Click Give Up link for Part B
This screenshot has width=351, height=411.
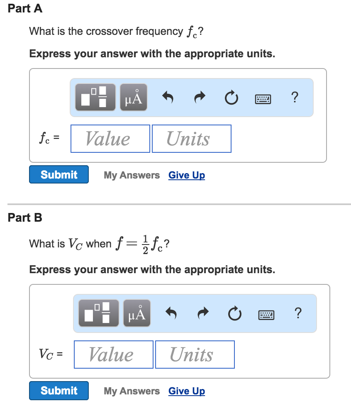187,391
